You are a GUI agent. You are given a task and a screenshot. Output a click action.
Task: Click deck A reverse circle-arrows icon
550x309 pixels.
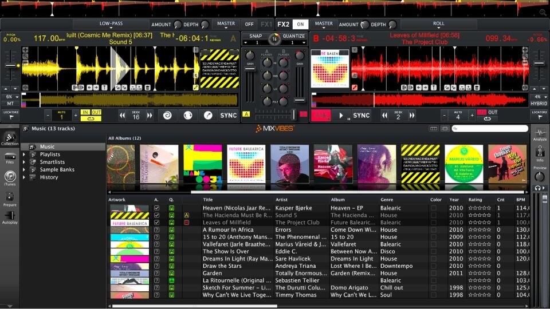pos(188,115)
